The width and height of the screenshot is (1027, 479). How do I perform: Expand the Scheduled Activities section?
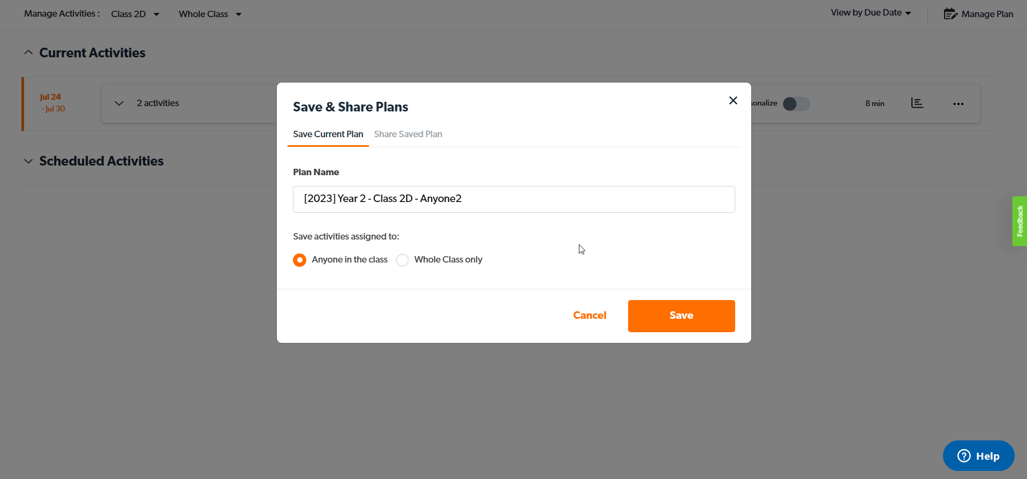pos(28,161)
